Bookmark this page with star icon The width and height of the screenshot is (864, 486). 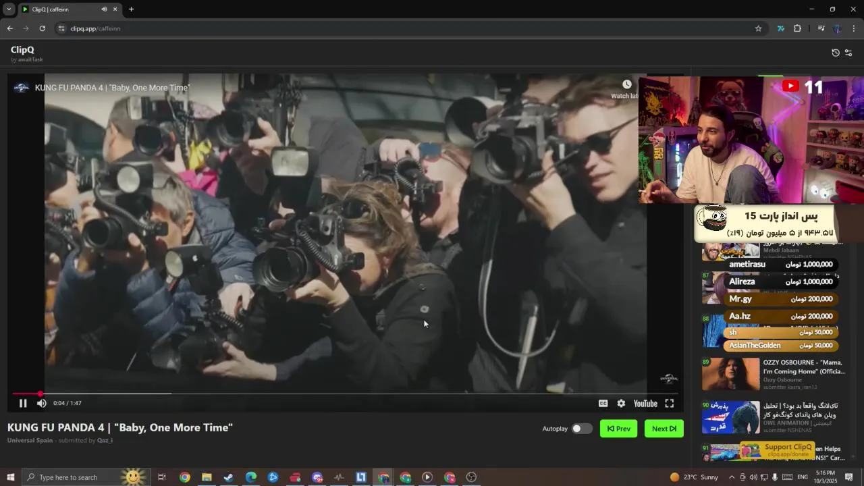tap(758, 28)
